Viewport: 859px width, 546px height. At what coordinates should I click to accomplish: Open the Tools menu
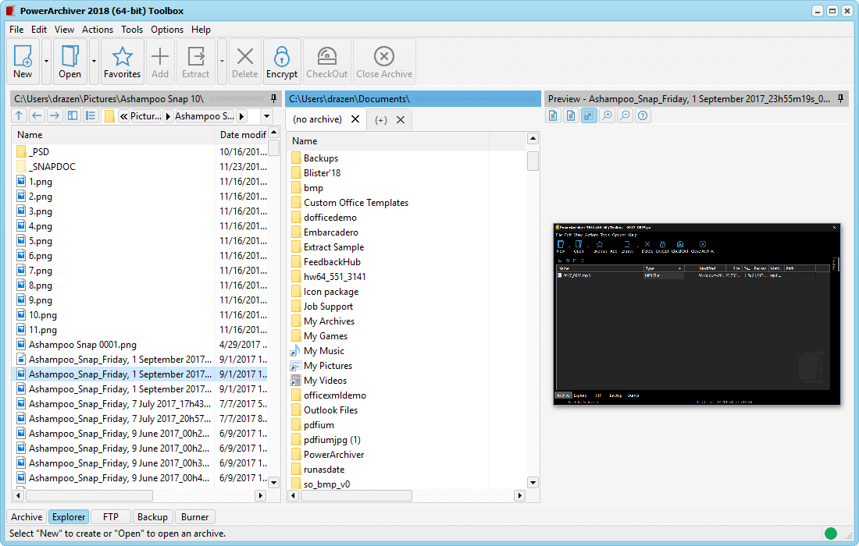tap(132, 30)
